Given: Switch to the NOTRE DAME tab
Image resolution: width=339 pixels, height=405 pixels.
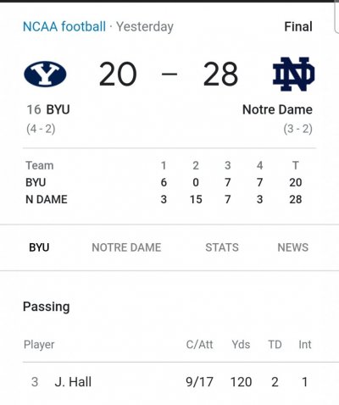Looking at the screenshot, I should (x=126, y=247).
